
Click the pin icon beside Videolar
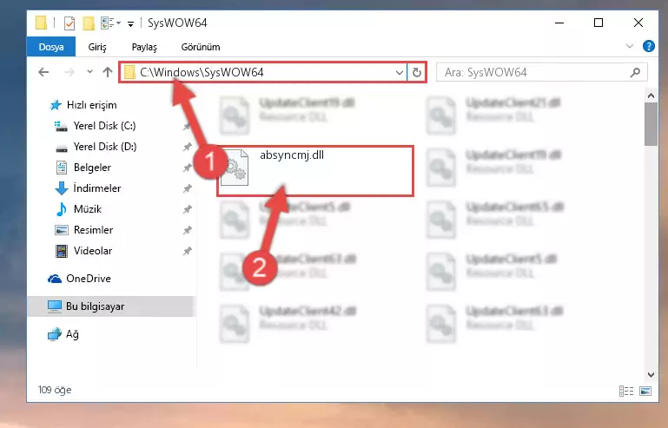187,251
